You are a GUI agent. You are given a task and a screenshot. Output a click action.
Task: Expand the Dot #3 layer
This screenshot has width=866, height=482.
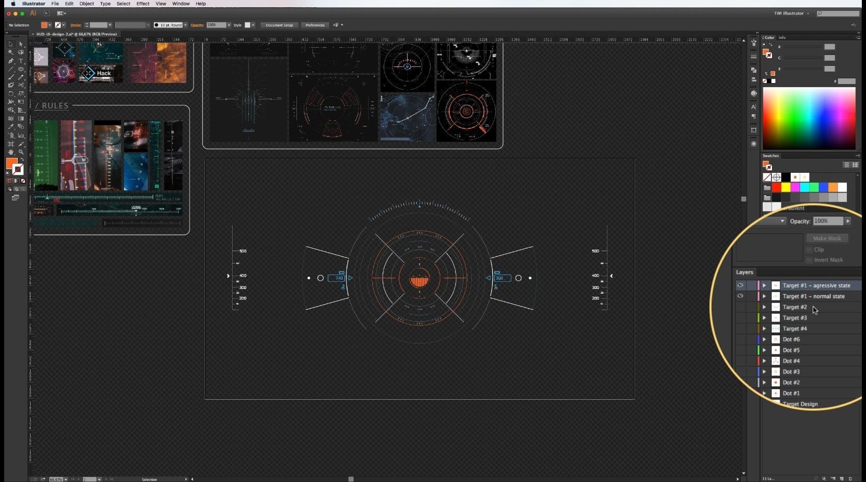[764, 371]
